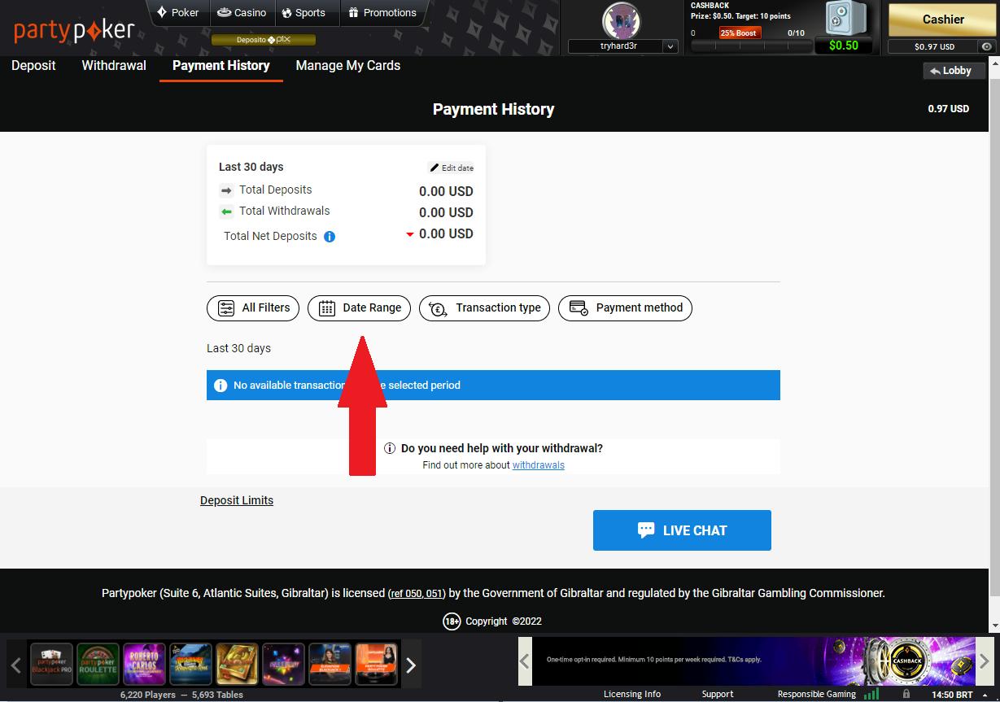
Task: Click the pencil Edit date icon
Action: click(434, 168)
